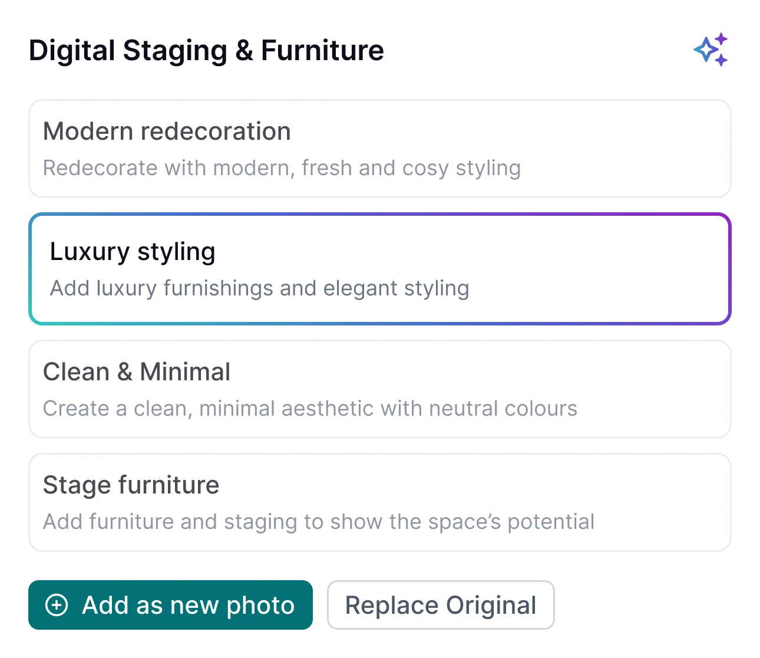Click the 'Luxury styling' title text
This screenshot has width=760, height=658.
pos(133,252)
